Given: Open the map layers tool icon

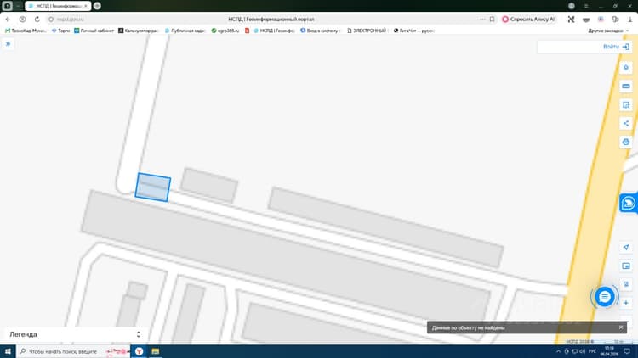Looking at the screenshot, I should (626, 67).
